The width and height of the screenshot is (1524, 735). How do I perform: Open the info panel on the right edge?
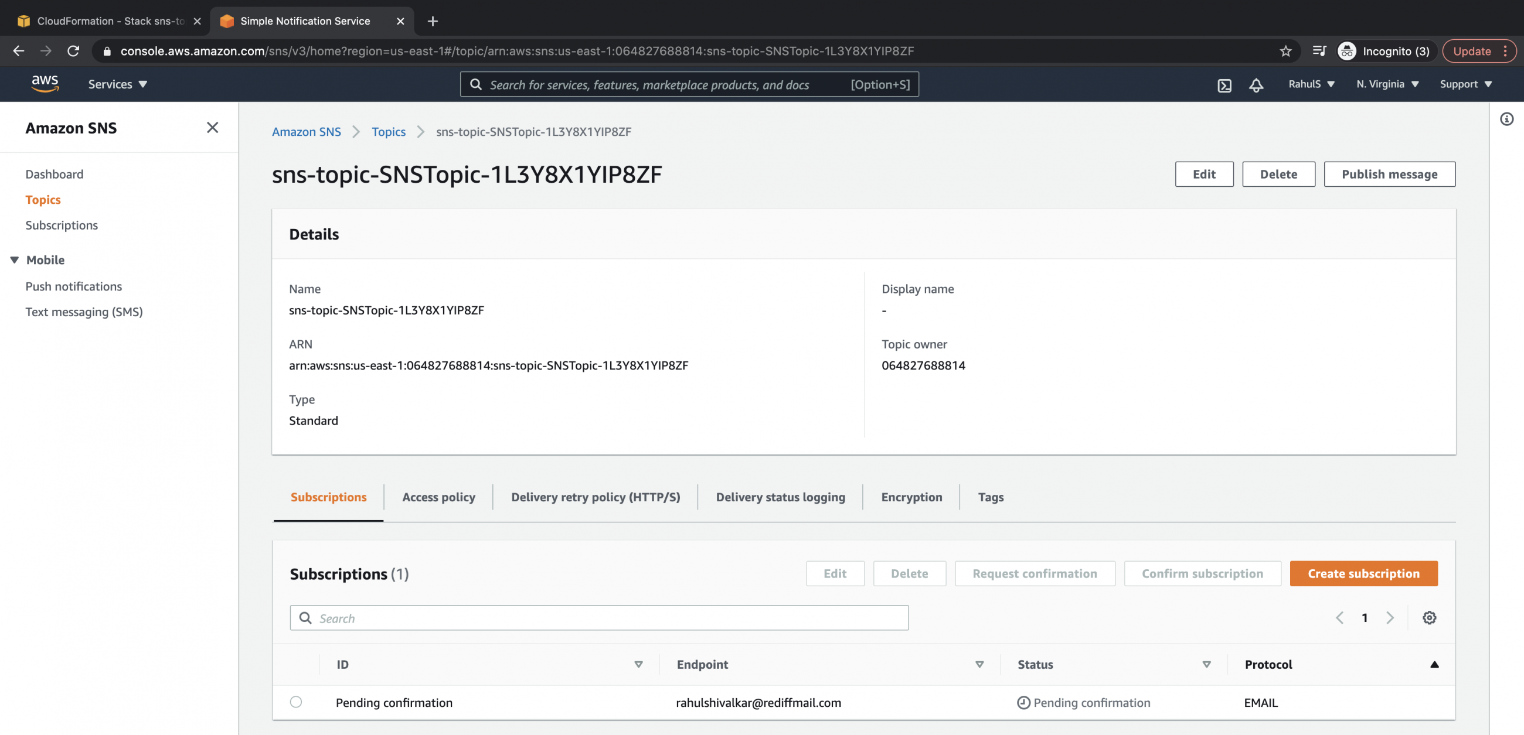1508,119
